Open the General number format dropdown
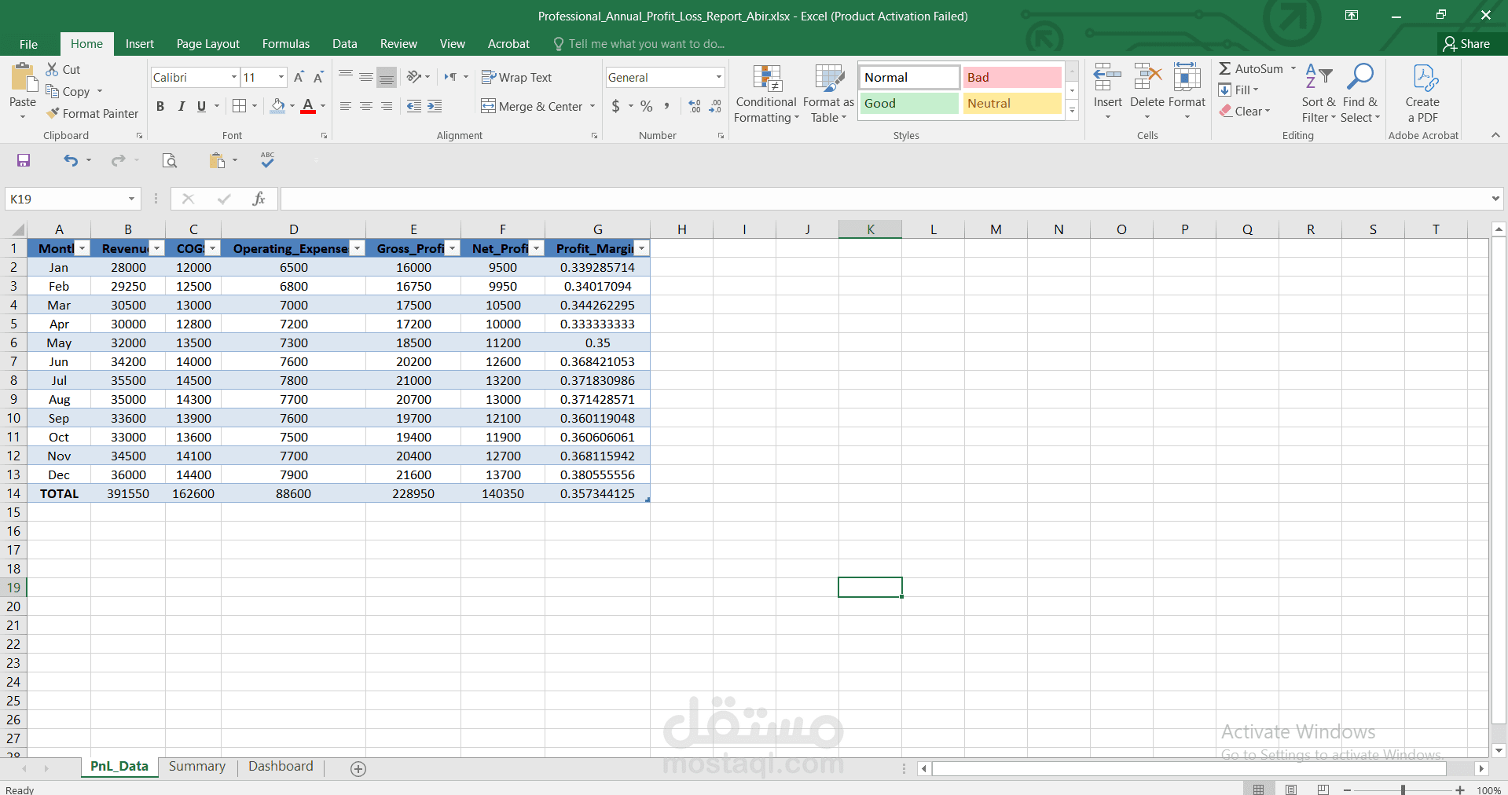 tap(718, 77)
